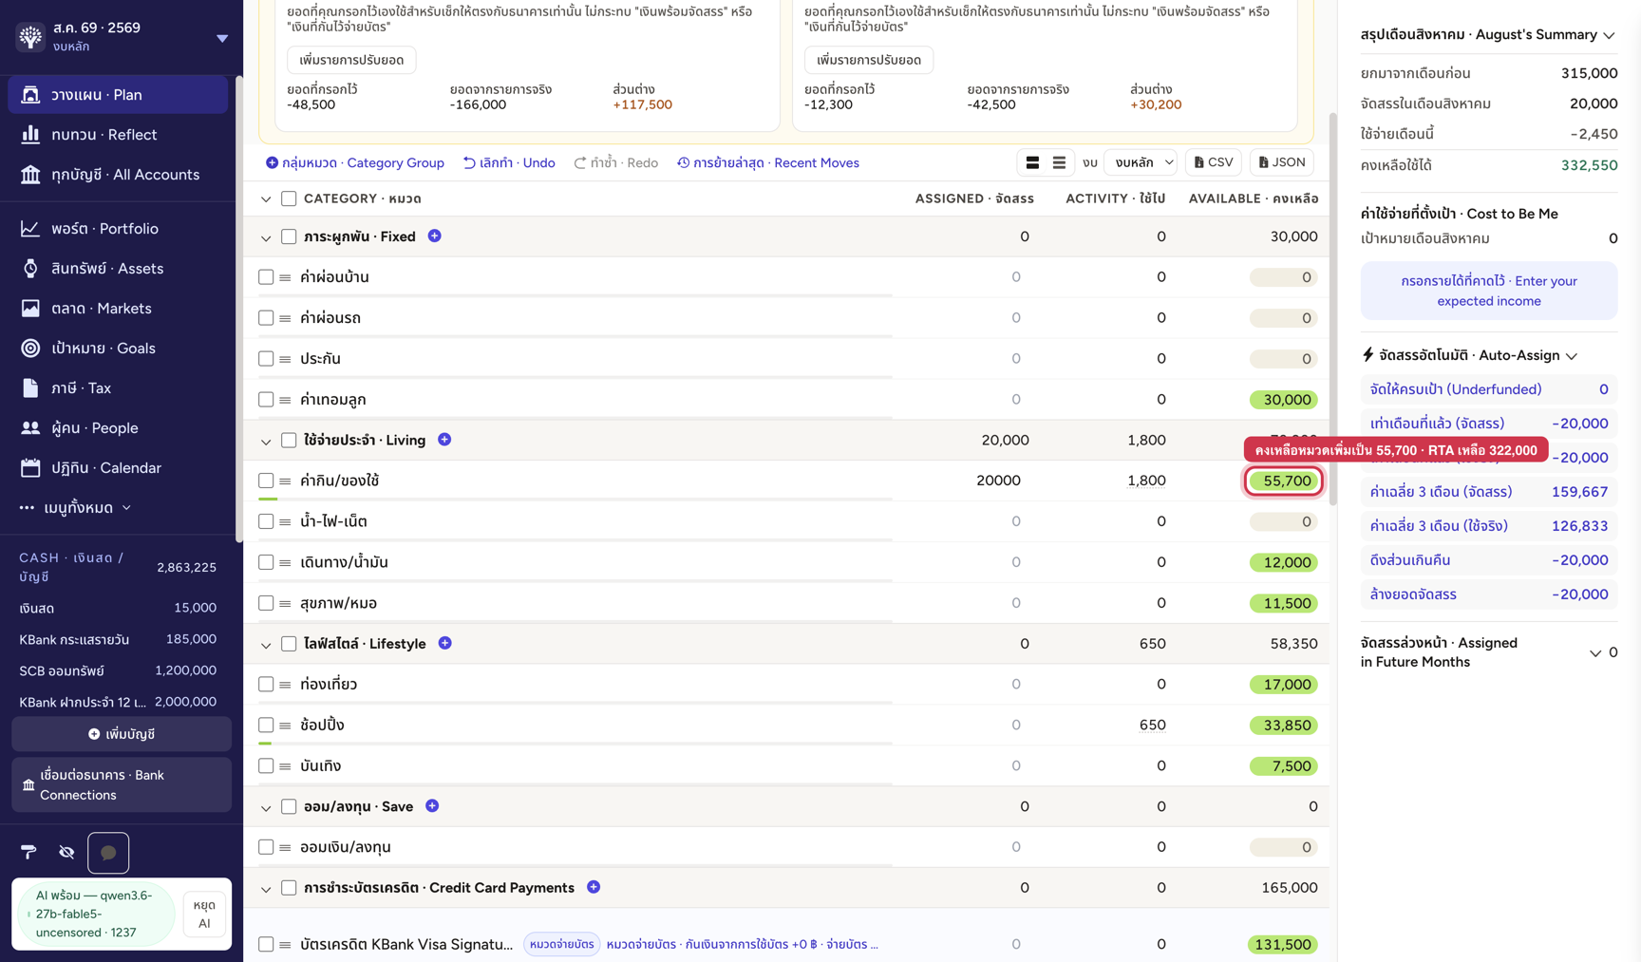Click เพิ่มบัญชี add account button
This screenshot has height=962, width=1641.
122,734
